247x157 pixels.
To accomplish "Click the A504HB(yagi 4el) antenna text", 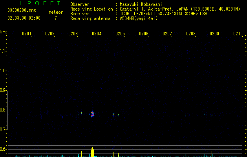I will pos(139,18).
